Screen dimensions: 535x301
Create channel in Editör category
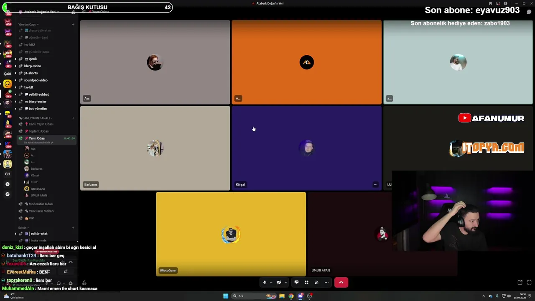click(x=73, y=228)
